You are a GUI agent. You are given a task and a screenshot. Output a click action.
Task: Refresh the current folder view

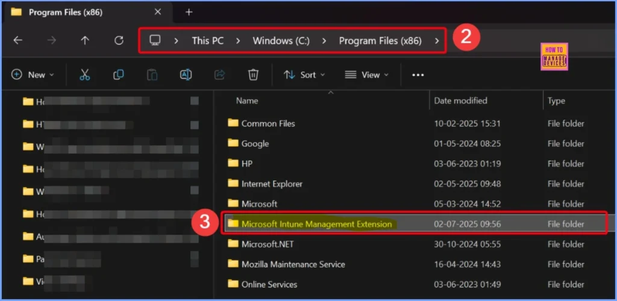tap(119, 40)
